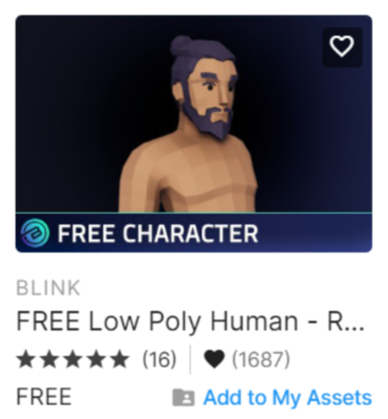
Task: Click the Blink logo icon in banner
Action: tap(35, 233)
